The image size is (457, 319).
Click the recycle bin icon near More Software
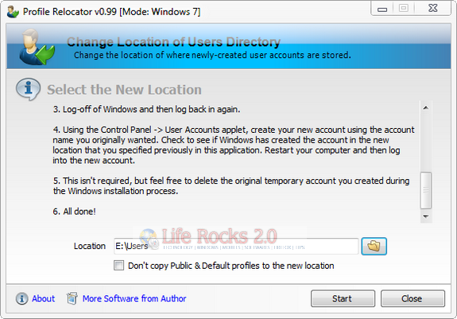coord(72,298)
